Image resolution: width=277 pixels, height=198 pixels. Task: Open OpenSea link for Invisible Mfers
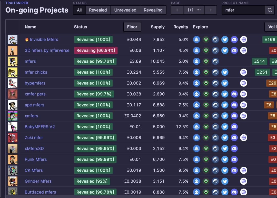pyautogui.click(x=196, y=39)
